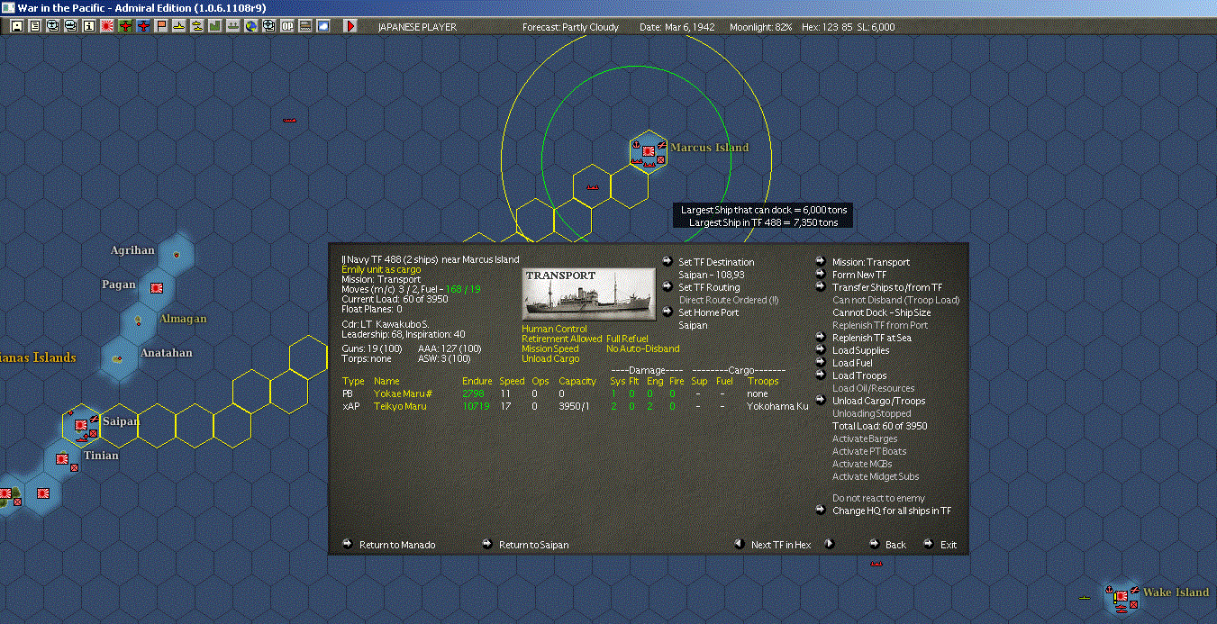Image resolution: width=1217 pixels, height=624 pixels.
Task: Click the Name column header
Action: [x=386, y=381]
